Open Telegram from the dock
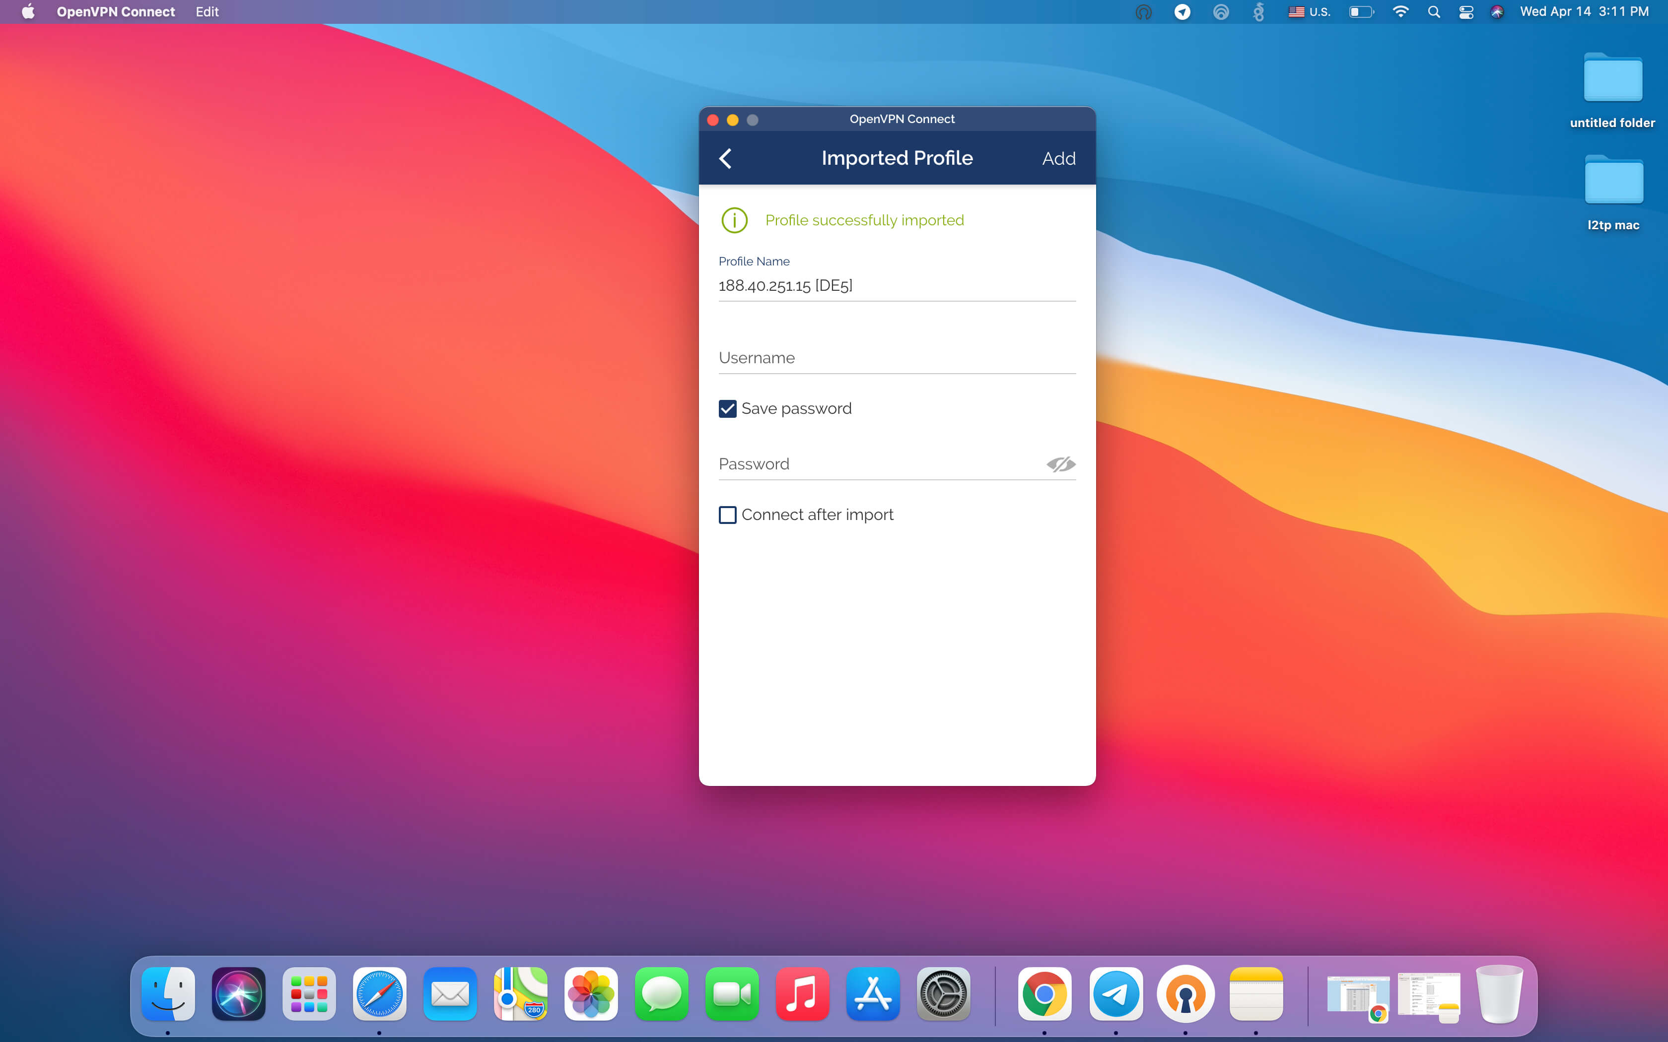 (1115, 994)
